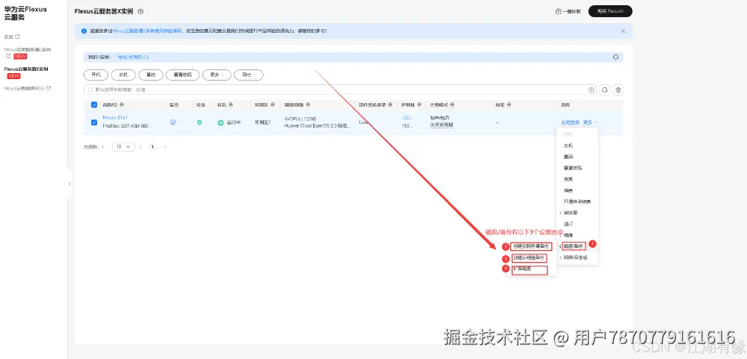Open the 更多 toolbar dropdown
The image size is (747, 359).
[217, 75]
